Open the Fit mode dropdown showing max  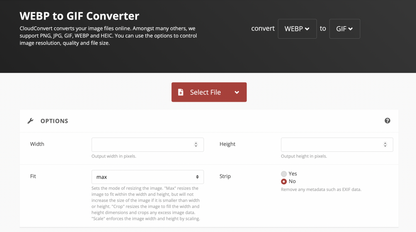pyautogui.click(x=147, y=177)
